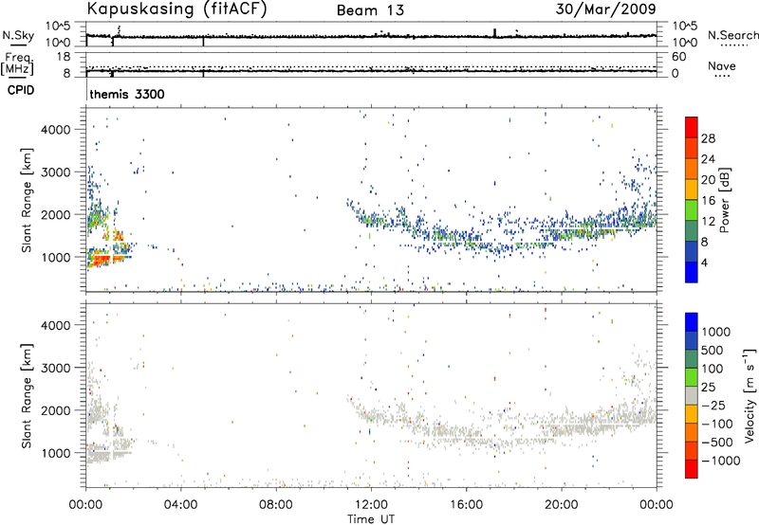Select the "08:00" time tick label
Image resolution: width=759 pixels, height=525 pixels.
[276, 505]
